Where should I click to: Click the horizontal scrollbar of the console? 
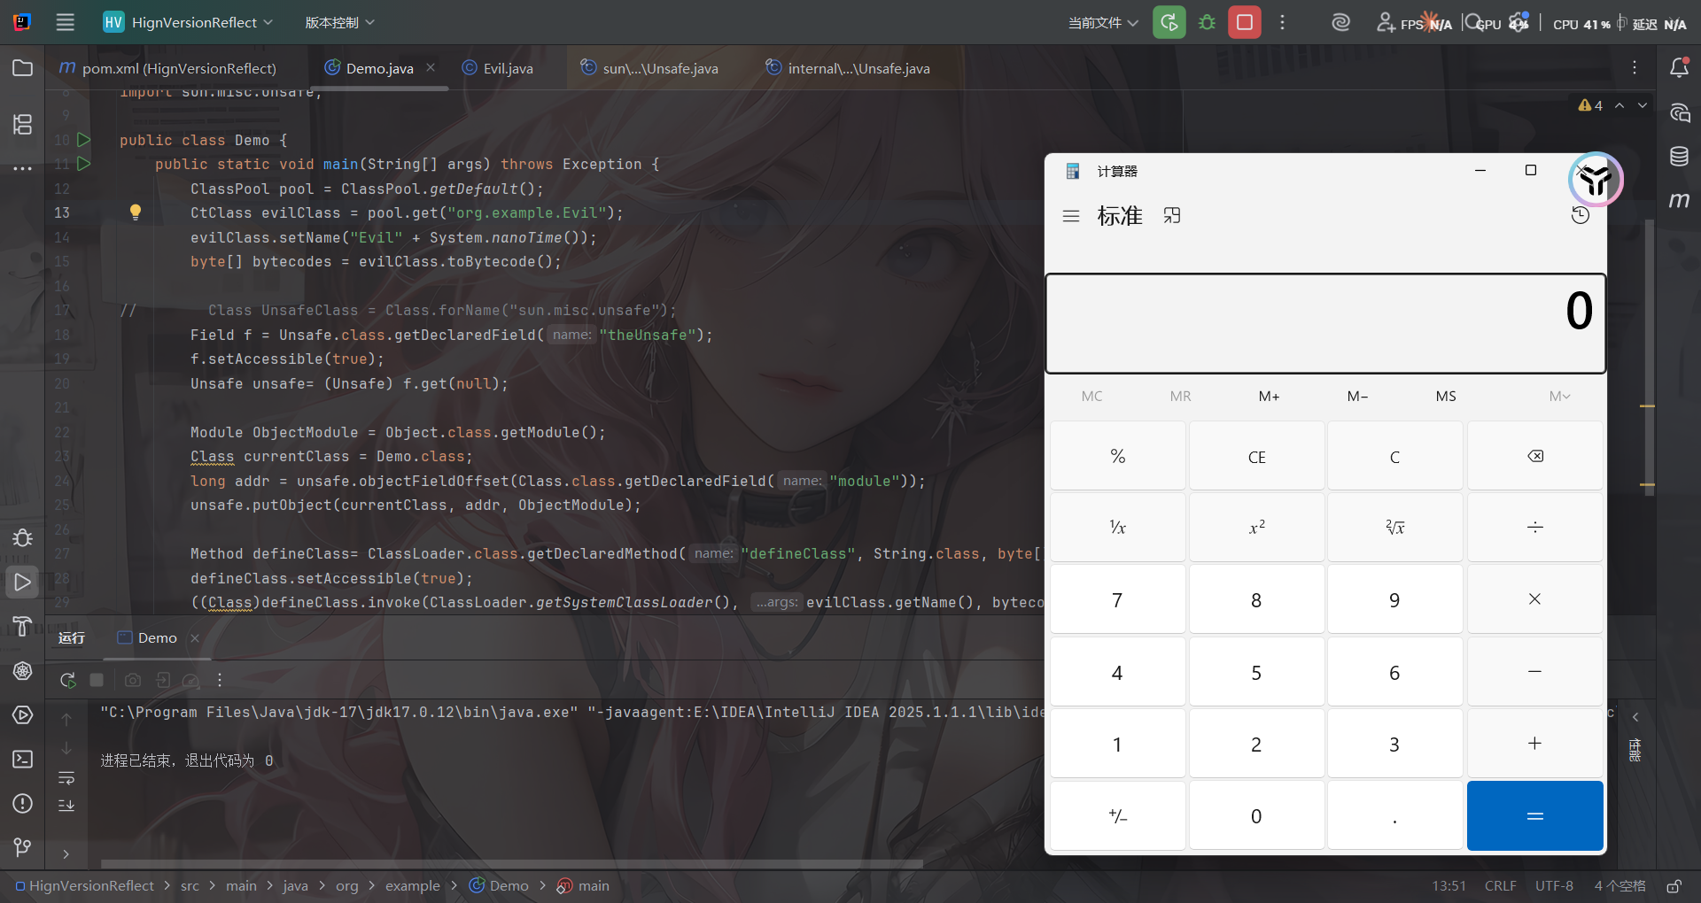pyautogui.click(x=512, y=863)
